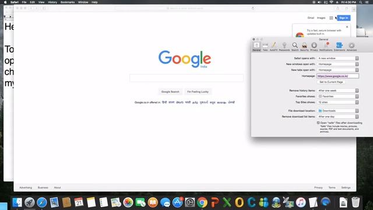Screen dimensions: 373x210
Task: Open Messages from the Dock
Action: (165, 202)
